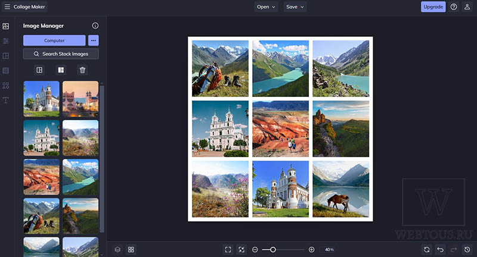Click the Computer upload button

[54, 40]
